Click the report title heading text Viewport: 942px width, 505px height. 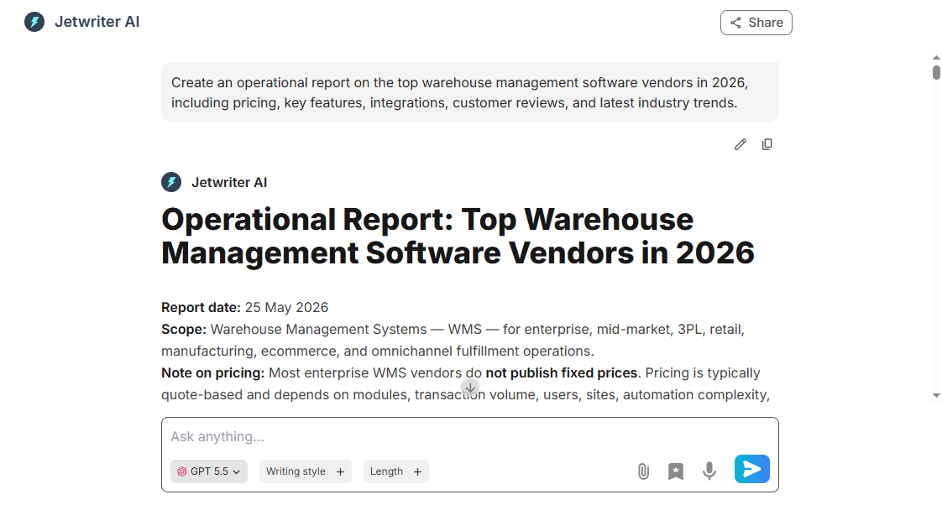pyautogui.click(x=458, y=236)
